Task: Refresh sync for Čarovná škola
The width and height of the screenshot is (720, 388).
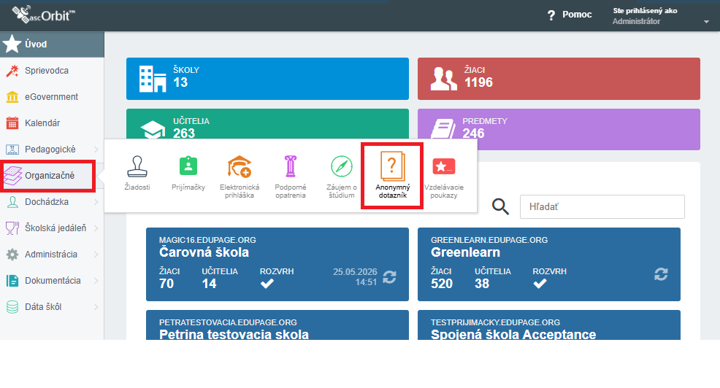Action: 389,277
